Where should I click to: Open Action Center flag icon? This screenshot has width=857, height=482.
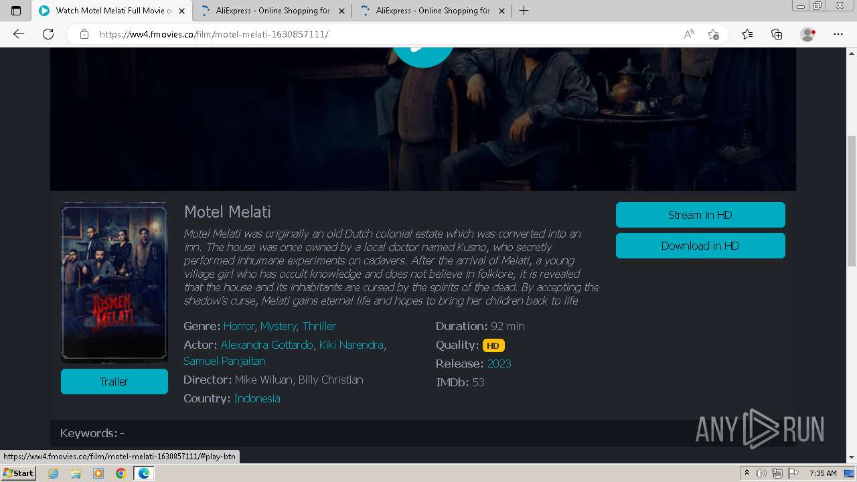793,473
